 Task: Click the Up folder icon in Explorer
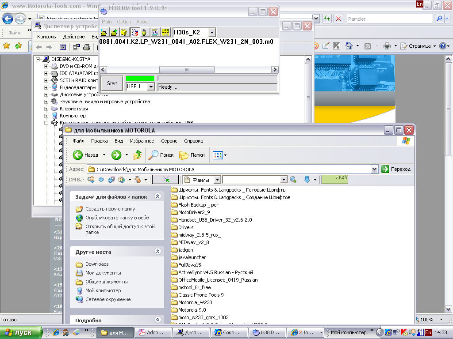[x=138, y=155]
